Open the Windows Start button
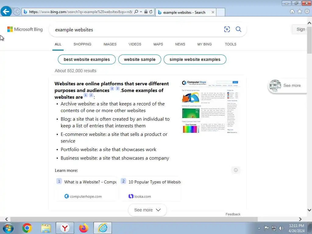The width and height of the screenshot is (312, 234). click(8, 228)
